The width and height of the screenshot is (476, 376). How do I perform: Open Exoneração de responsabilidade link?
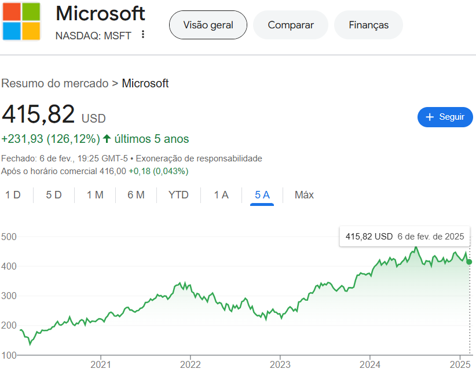click(x=199, y=158)
